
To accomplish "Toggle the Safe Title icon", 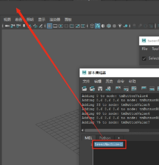I will [83, 26].
